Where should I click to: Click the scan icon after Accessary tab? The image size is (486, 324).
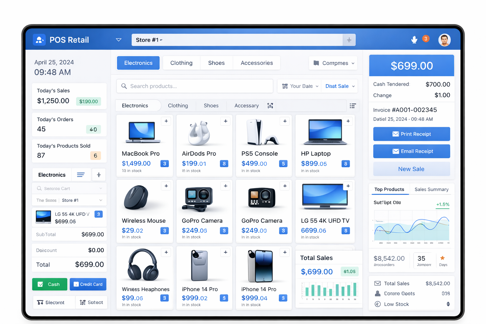[x=270, y=106]
